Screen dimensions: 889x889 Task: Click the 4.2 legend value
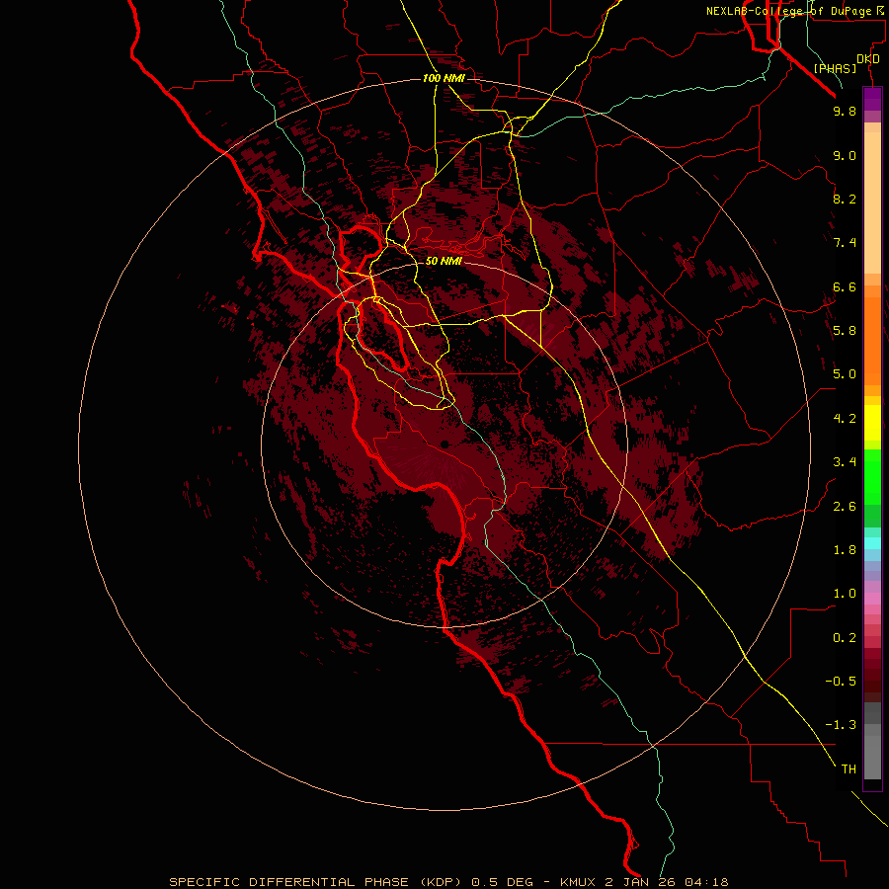pyautogui.click(x=845, y=419)
